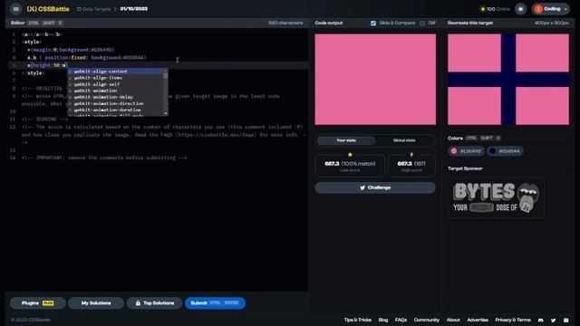The height and width of the screenshot is (326, 580).
Task: Enable the Slide & Compare checkbox
Action: pyautogui.click(x=373, y=23)
